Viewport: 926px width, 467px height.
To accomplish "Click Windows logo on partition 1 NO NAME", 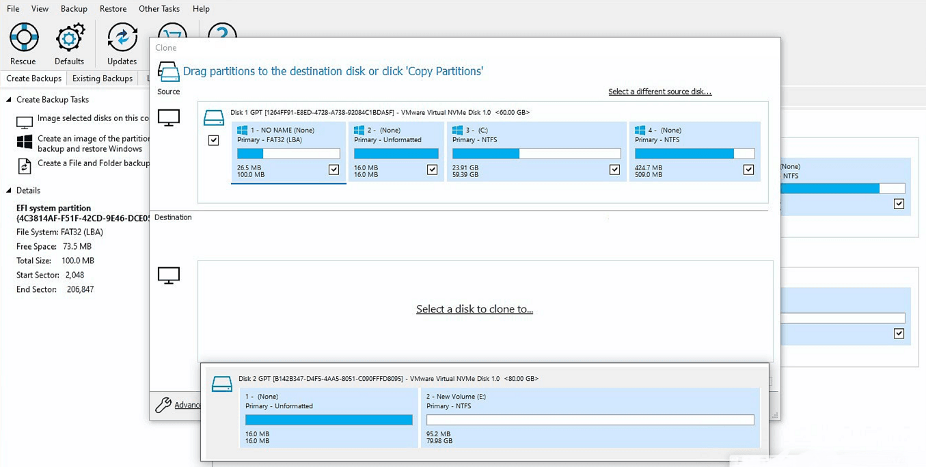I will coord(242,130).
